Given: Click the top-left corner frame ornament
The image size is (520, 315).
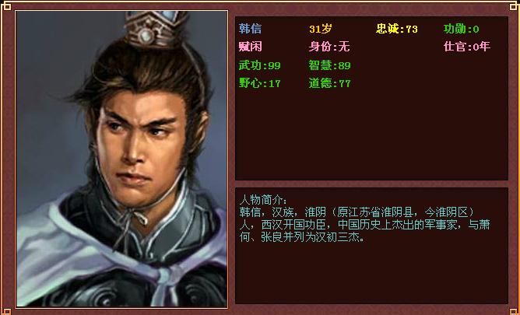Looking at the screenshot, I should point(6,6).
